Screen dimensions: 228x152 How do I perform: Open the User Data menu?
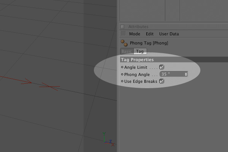click(169, 34)
